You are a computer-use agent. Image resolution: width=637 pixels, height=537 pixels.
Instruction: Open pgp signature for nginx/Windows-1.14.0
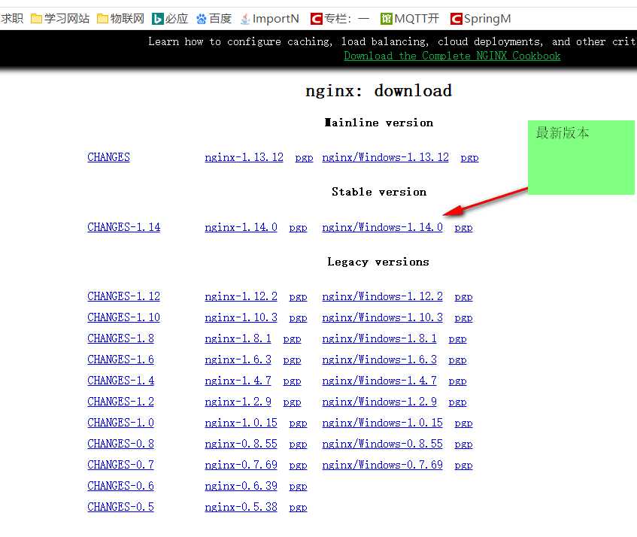click(463, 227)
